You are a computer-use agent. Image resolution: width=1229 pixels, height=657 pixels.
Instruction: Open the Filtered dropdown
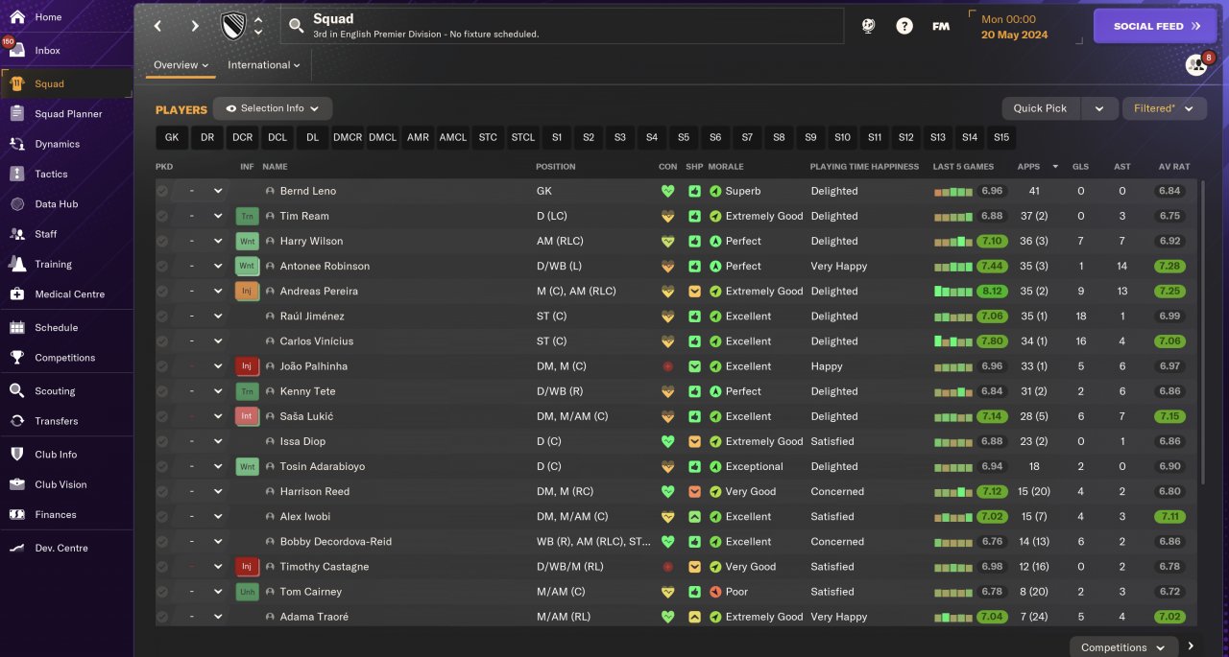(1164, 108)
